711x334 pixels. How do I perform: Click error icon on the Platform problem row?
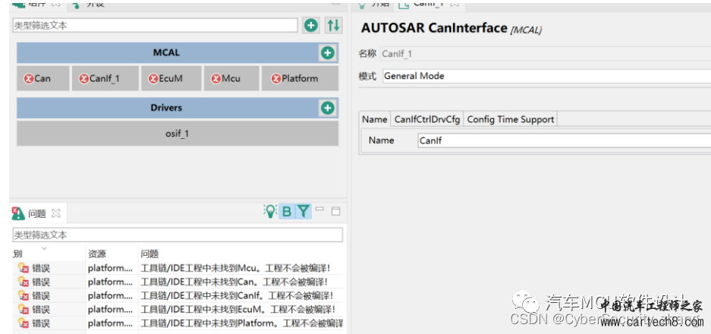23,323
